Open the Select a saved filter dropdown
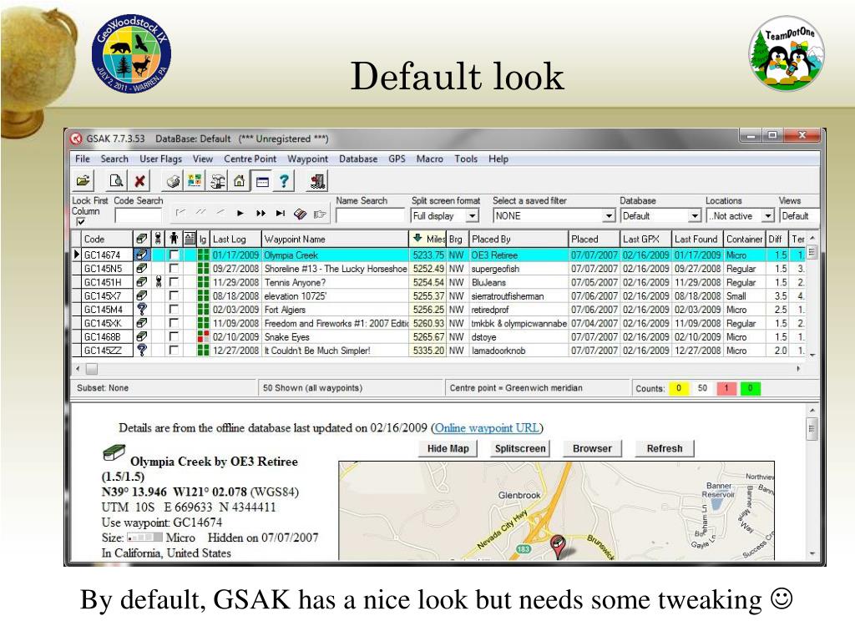This screenshot has height=641, width=855. (x=609, y=216)
